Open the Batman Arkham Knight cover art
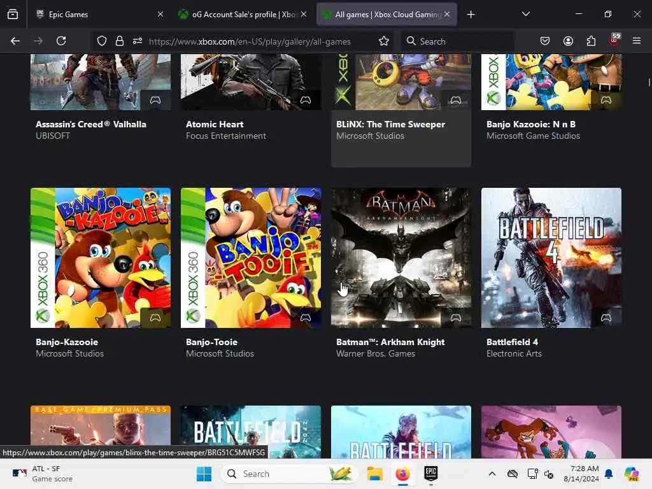 (x=401, y=258)
